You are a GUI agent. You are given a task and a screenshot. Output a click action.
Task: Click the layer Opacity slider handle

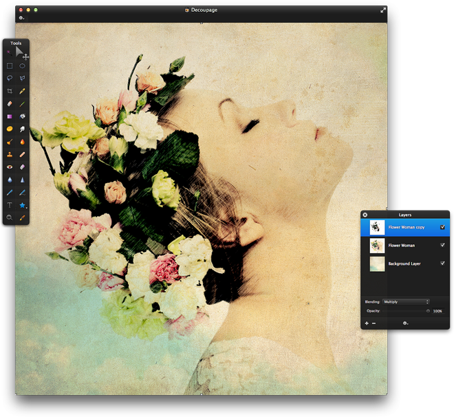(x=428, y=311)
